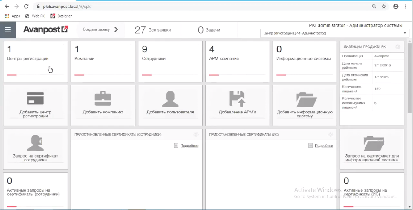Open the Компании tile
413x210 pixels.
(x=103, y=61)
